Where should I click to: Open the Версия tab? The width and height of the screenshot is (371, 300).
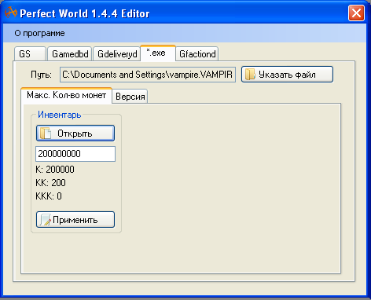(x=130, y=97)
